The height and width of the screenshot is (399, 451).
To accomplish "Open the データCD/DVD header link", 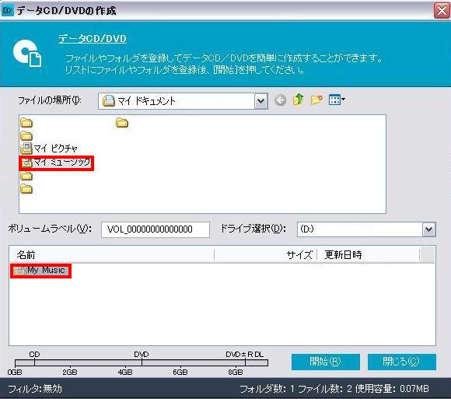I will 93,39.
